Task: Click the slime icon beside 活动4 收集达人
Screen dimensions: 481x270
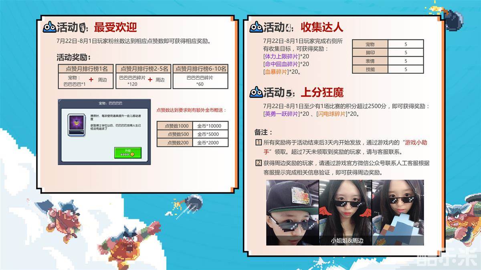Action: click(x=256, y=27)
